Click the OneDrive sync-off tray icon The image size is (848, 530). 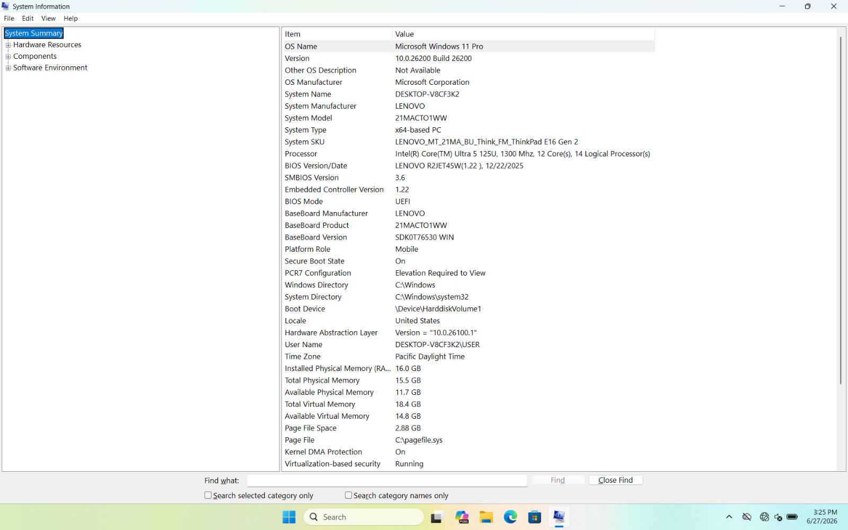pos(747,517)
